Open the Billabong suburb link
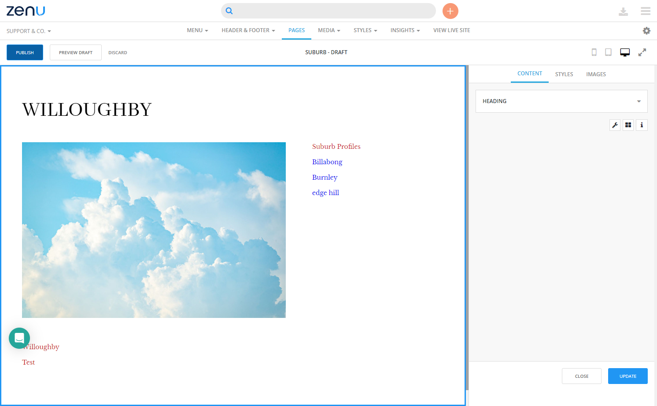Screen dimensions: 657x406 point(327,162)
